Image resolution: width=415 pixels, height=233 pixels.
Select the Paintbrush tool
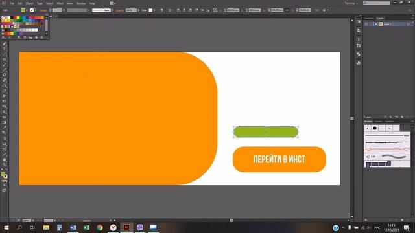(5, 65)
